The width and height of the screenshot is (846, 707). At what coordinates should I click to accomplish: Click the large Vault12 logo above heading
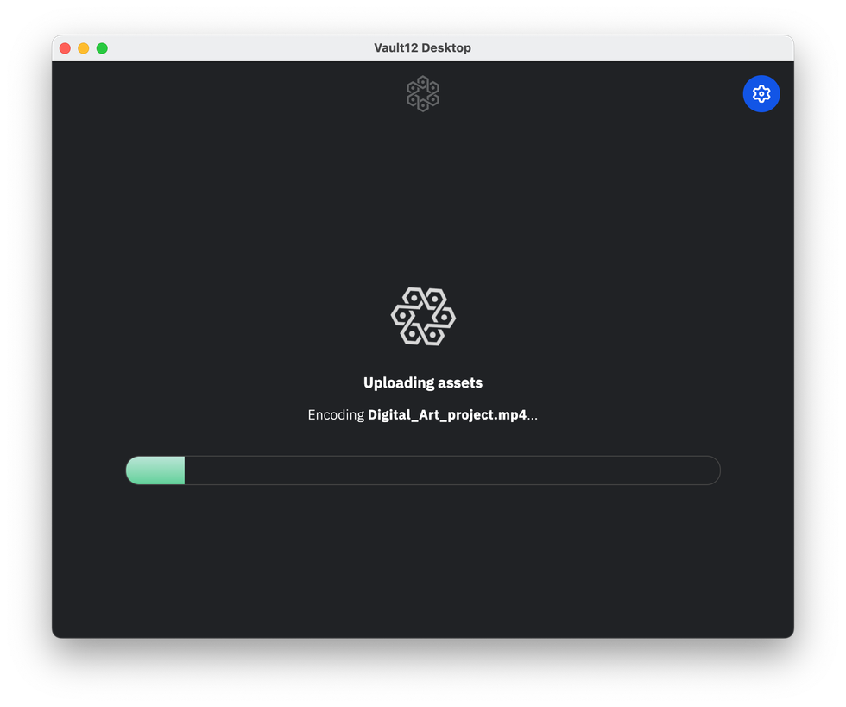click(423, 316)
